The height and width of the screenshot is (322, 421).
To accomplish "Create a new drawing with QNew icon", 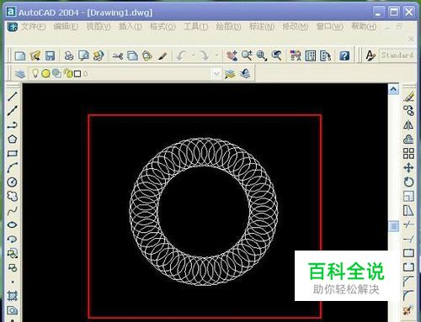I will point(20,55).
